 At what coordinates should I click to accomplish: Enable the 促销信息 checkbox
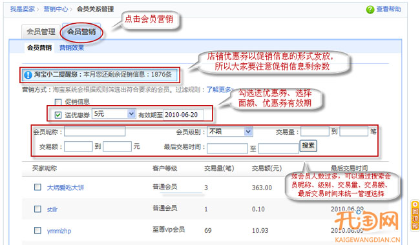[58, 102]
